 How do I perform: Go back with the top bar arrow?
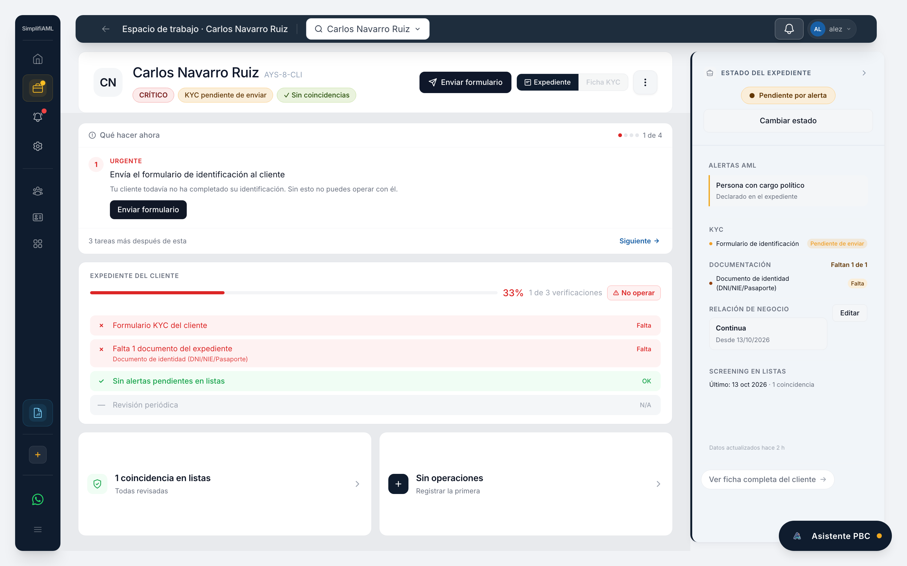pos(106,29)
